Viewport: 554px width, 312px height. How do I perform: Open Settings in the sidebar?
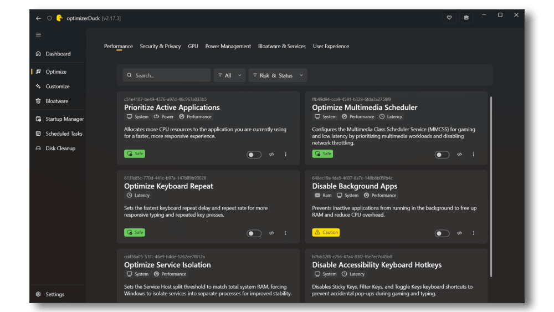[58, 294]
